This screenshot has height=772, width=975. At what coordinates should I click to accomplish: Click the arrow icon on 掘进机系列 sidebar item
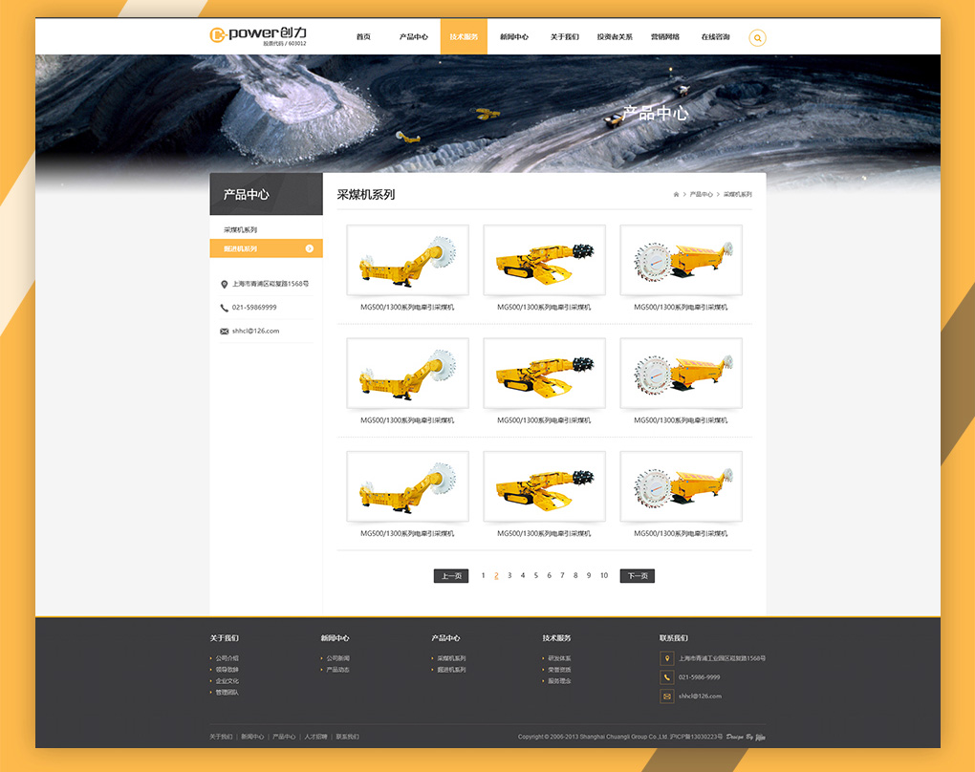pos(310,248)
